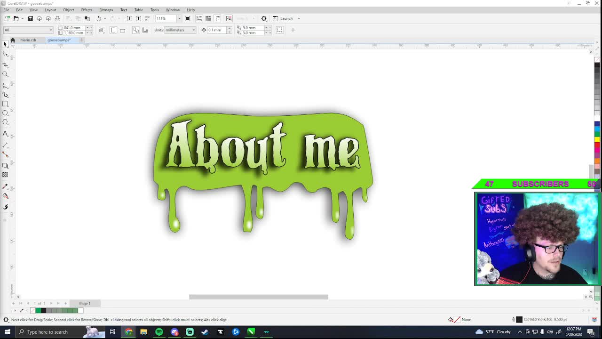Toggle full-screen preview
Viewport: 602px width, 339px height.
tap(187, 18)
